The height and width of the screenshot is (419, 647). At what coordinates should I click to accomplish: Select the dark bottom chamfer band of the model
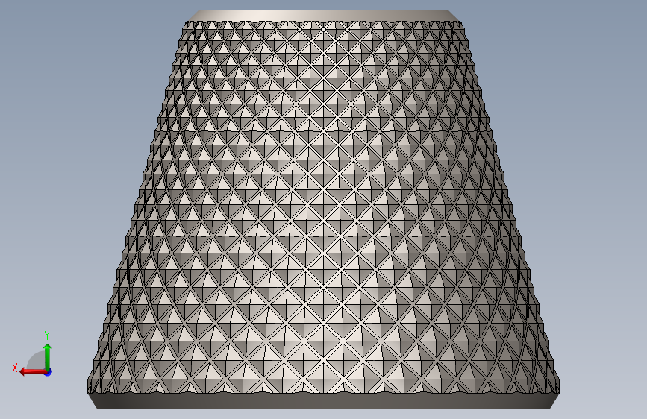(x=324, y=401)
